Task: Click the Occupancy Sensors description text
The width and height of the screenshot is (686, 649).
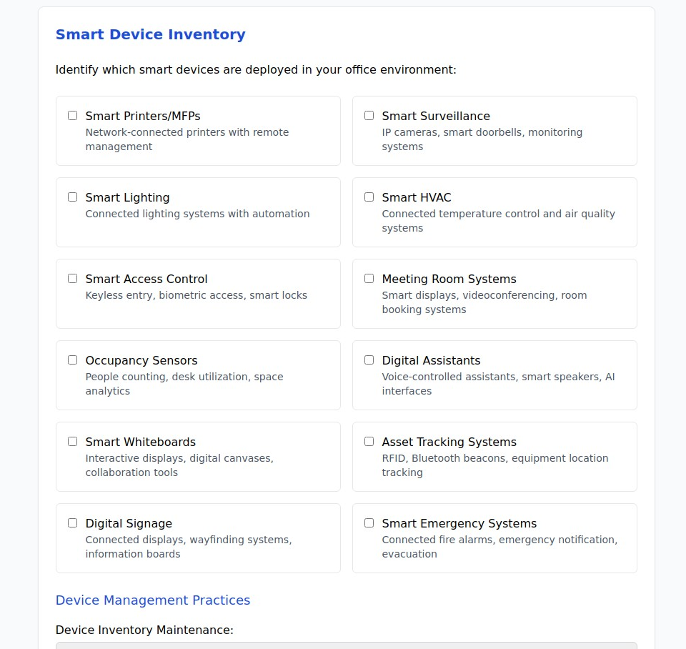Action: point(184,384)
